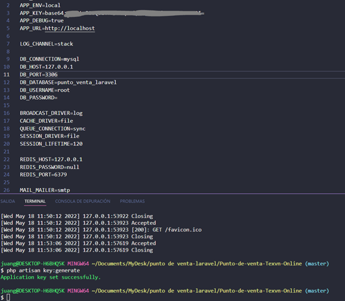Screen dimensions: 345x301
Task: Place cursor on APP_DEBUG=true line
Action: [x=42, y=21]
